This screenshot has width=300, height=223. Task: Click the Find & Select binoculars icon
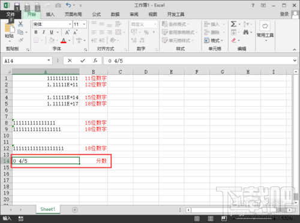click(246, 32)
